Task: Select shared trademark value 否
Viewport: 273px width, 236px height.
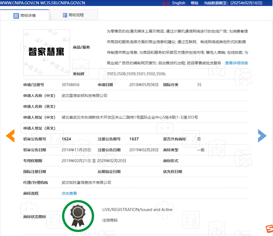Action: click(199, 139)
